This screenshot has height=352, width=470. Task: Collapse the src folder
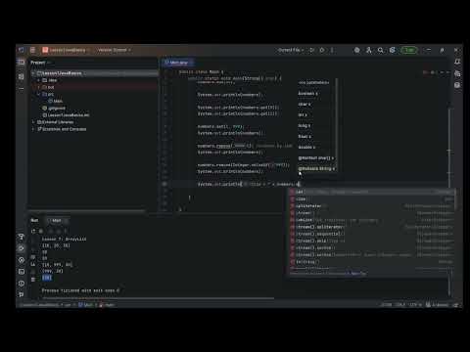(39, 94)
